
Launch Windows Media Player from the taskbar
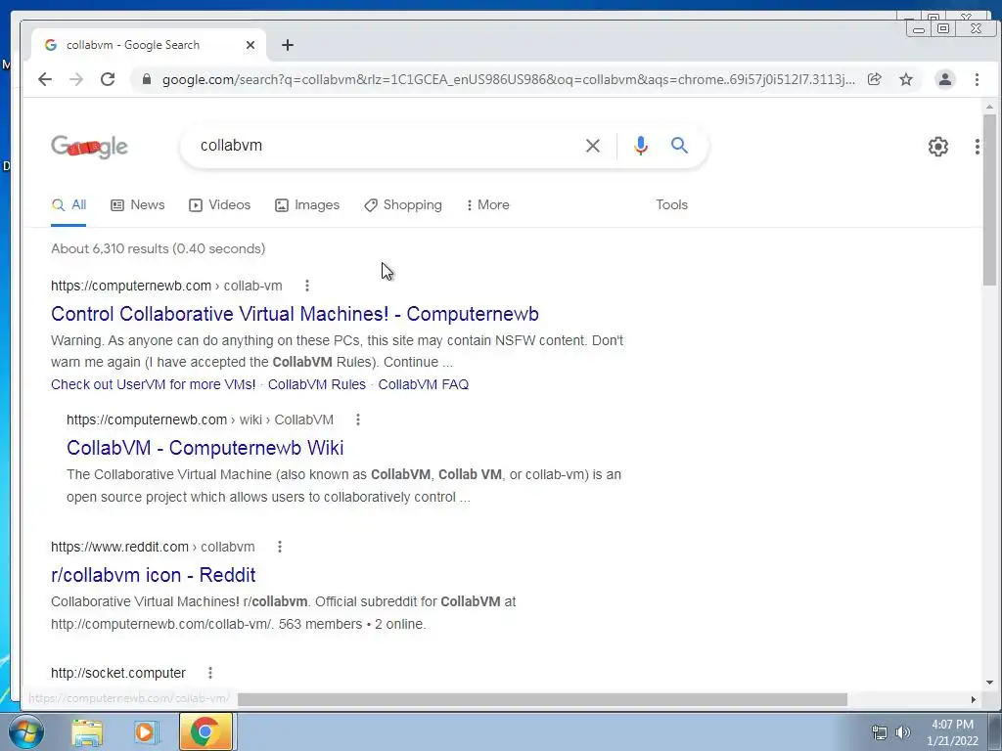(x=145, y=732)
